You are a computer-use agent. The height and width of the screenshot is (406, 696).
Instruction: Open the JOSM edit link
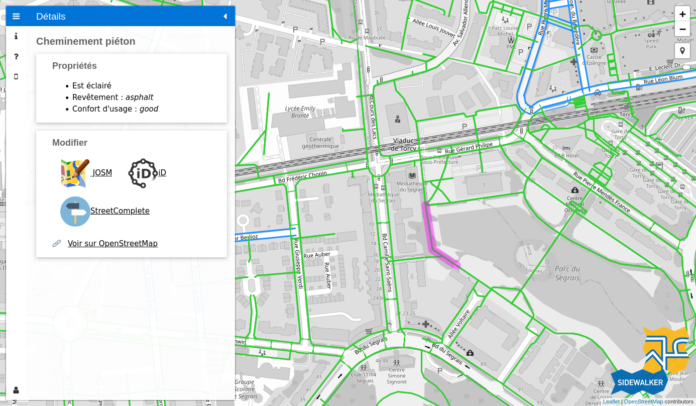pos(102,173)
